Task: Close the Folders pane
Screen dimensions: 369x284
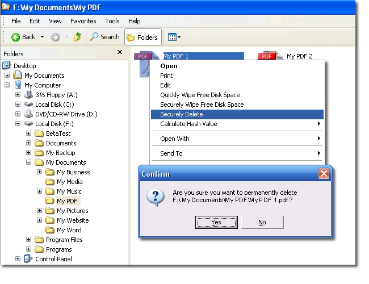Action: 120,52
